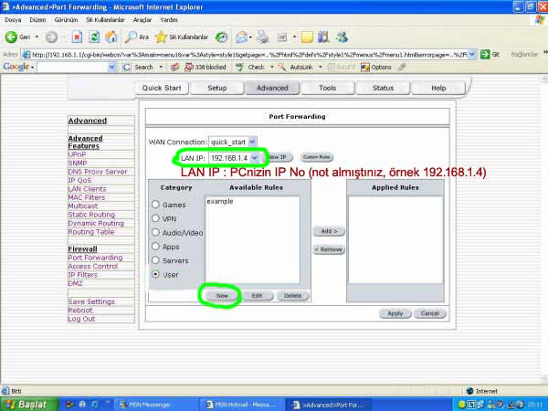Select the Audio/Video category radio button
Viewport: 548px width, 411px height.
coord(155,232)
